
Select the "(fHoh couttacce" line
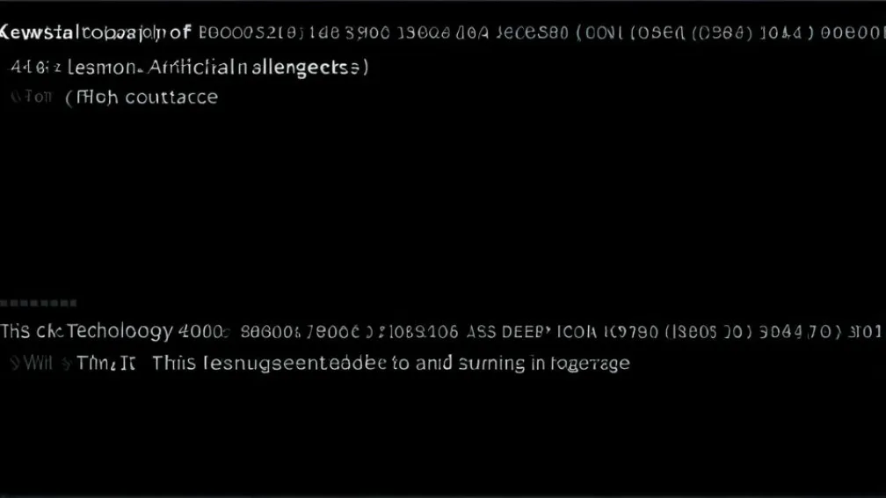pyautogui.click(x=142, y=97)
